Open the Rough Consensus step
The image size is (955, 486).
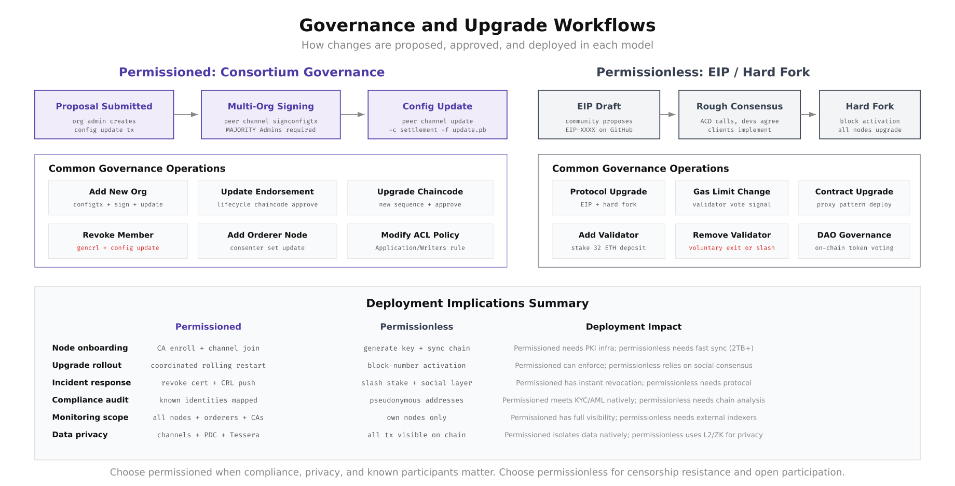pyautogui.click(x=739, y=114)
